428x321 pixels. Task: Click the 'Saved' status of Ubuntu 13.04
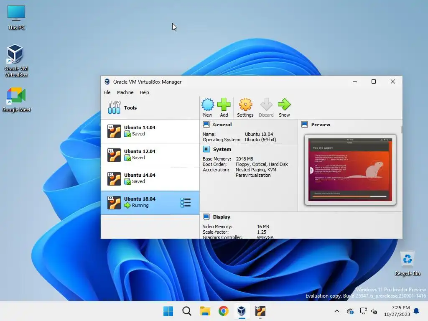coord(138,134)
